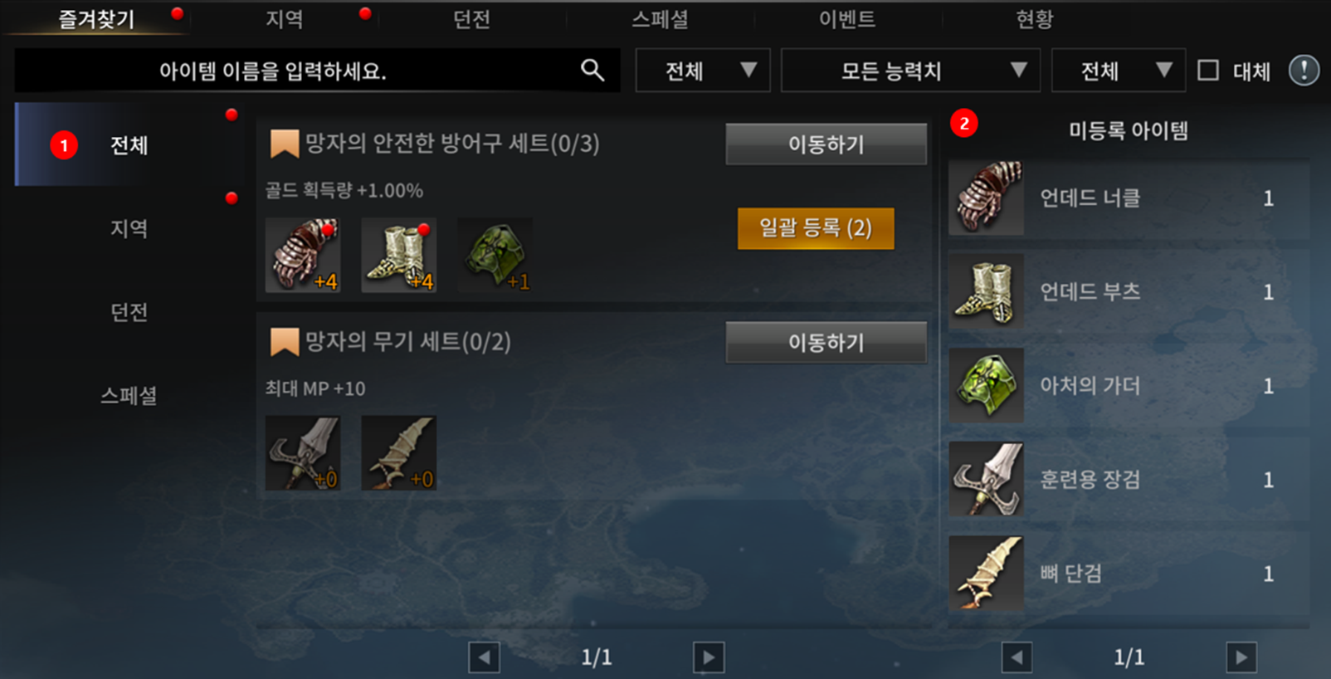Open the first 전체 filter dropdown

tap(703, 71)
